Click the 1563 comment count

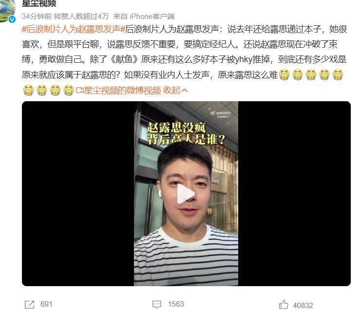[176, 304]
